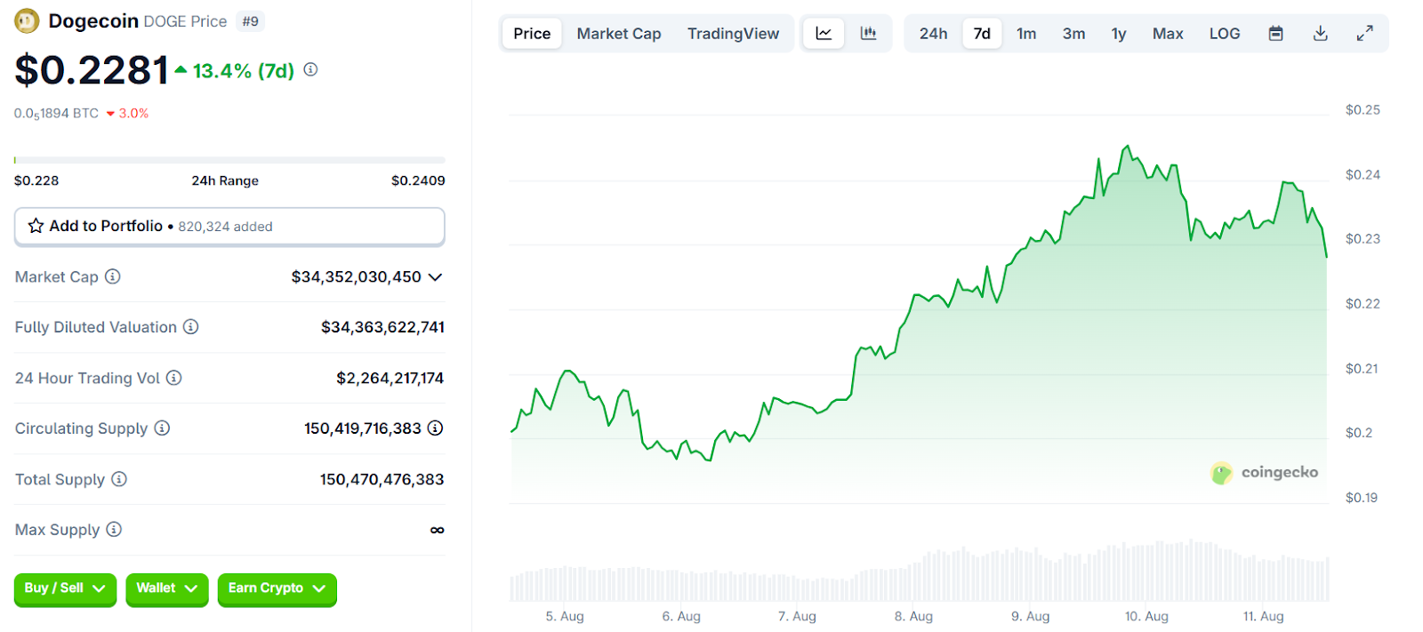The image size is (1423, 632).
Task: Select the TradingView chart tab
Action: tap(733, 34)
